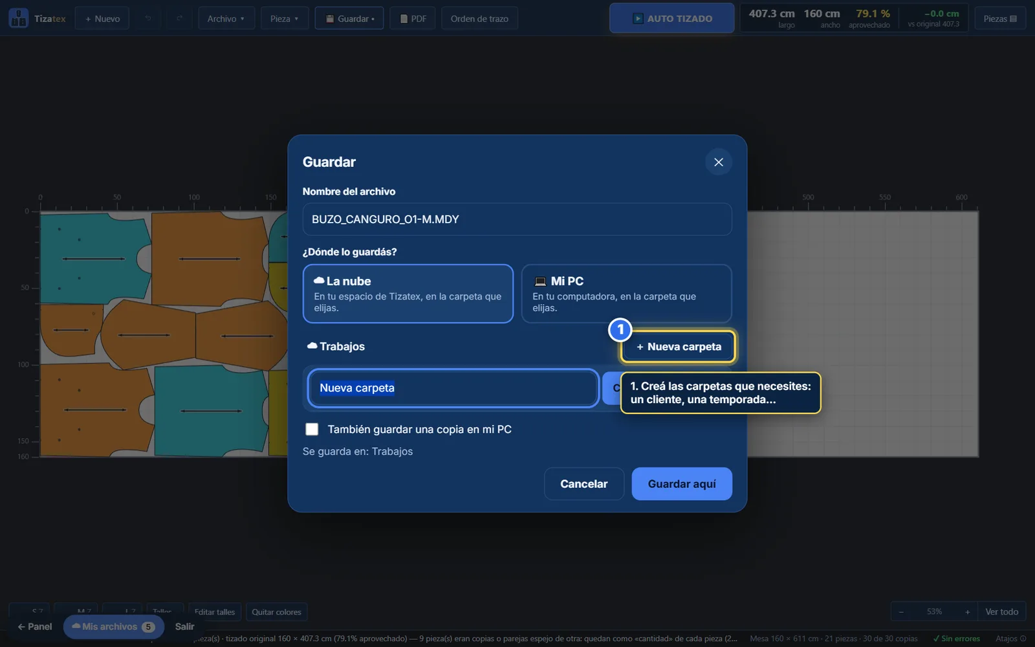Go back to Panel
The image size is (1035, 647).
point(35,626)
